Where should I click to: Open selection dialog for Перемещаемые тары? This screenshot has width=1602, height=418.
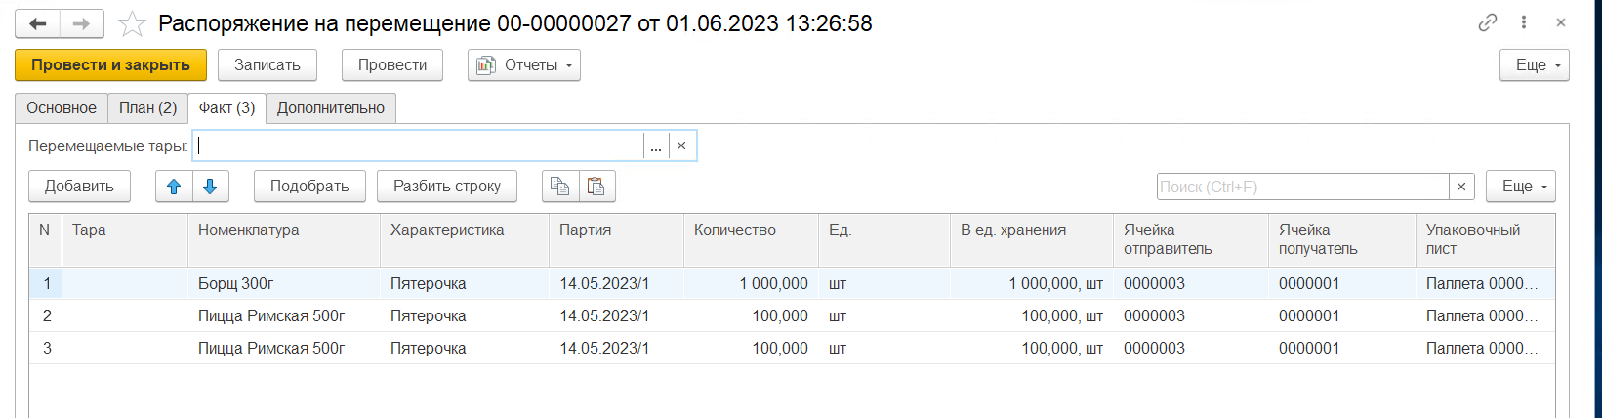[x=656, y=146]
